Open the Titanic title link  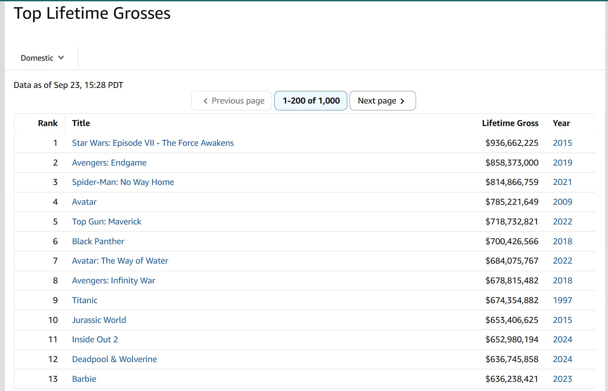[x=85, y=300]
